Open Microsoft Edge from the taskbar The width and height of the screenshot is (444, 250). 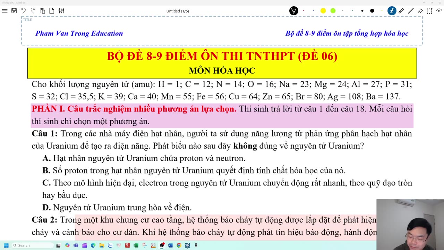point(93,245)
